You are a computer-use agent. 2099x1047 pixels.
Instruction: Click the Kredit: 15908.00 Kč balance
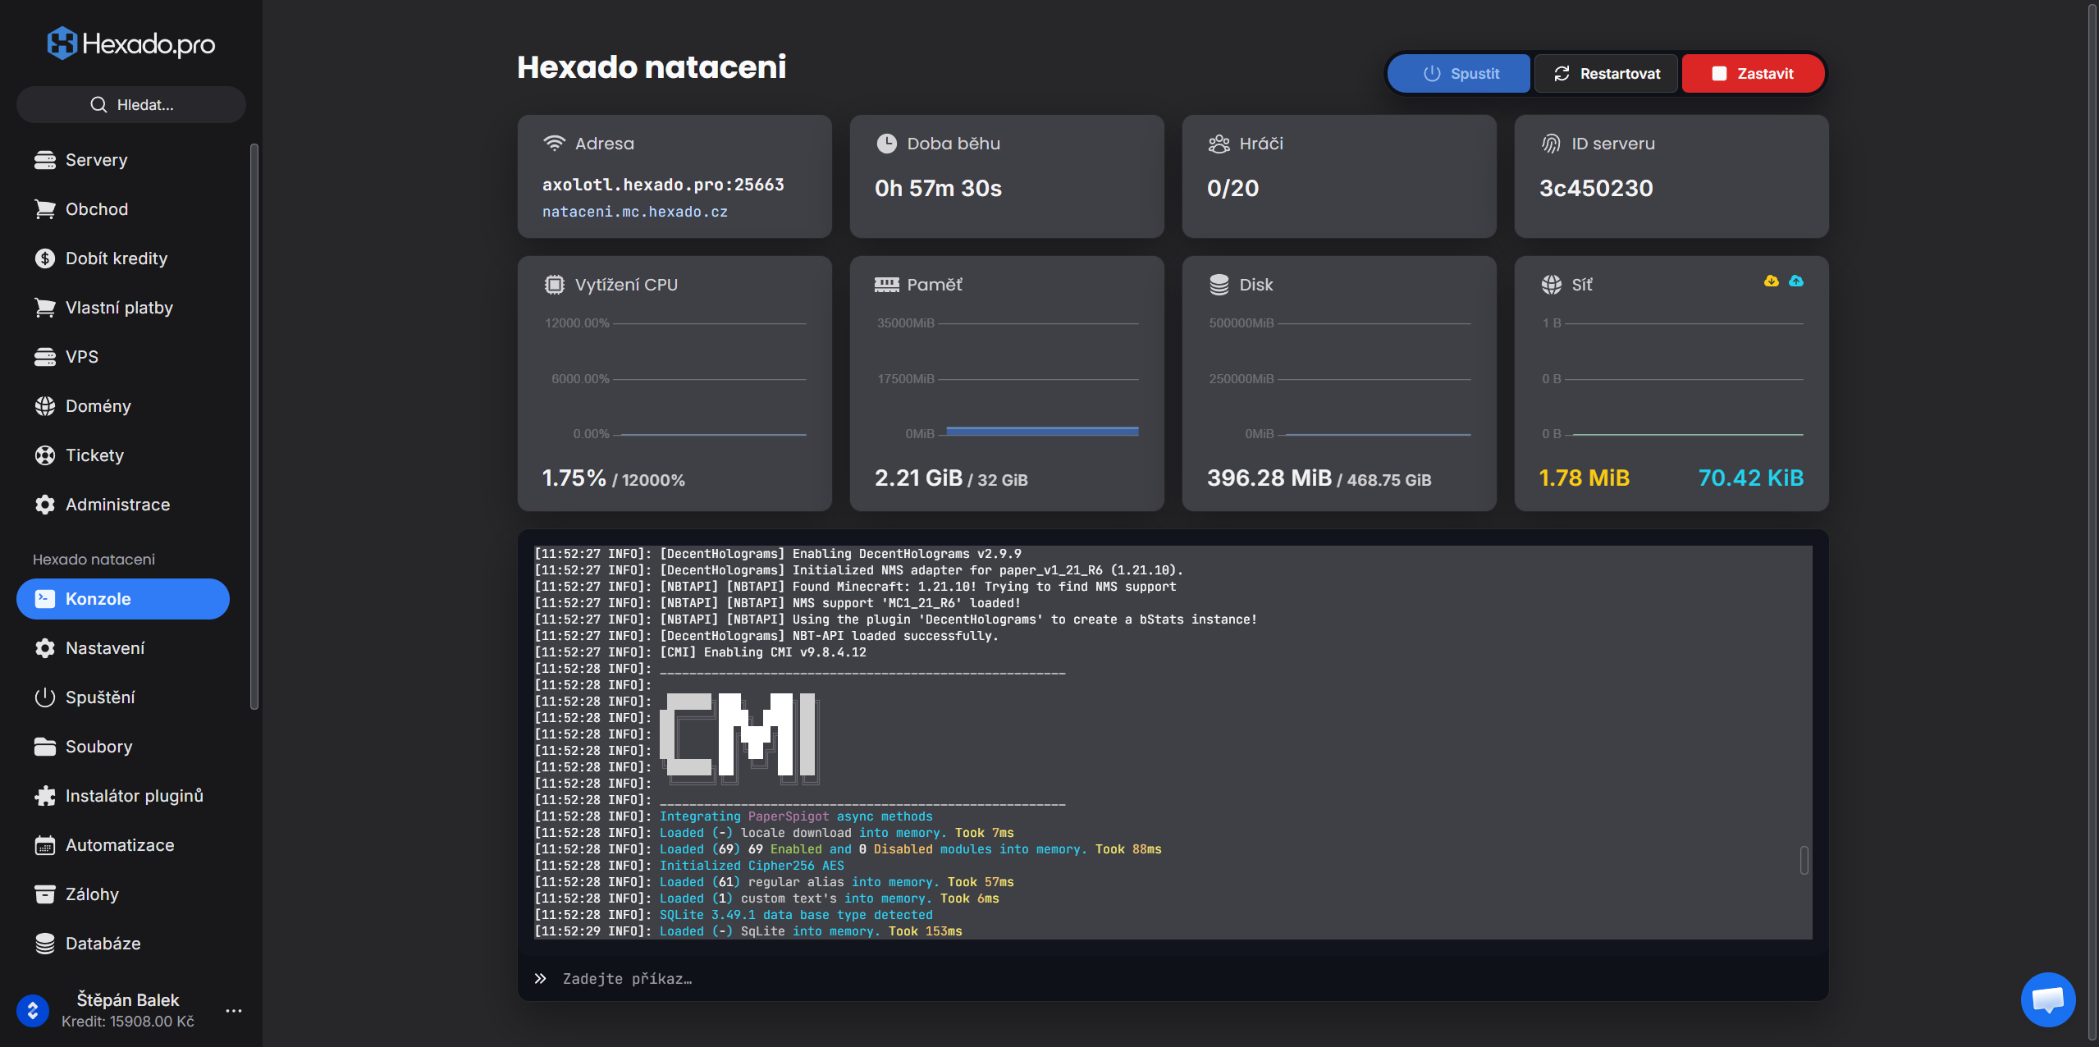(x=128, y=1022)
